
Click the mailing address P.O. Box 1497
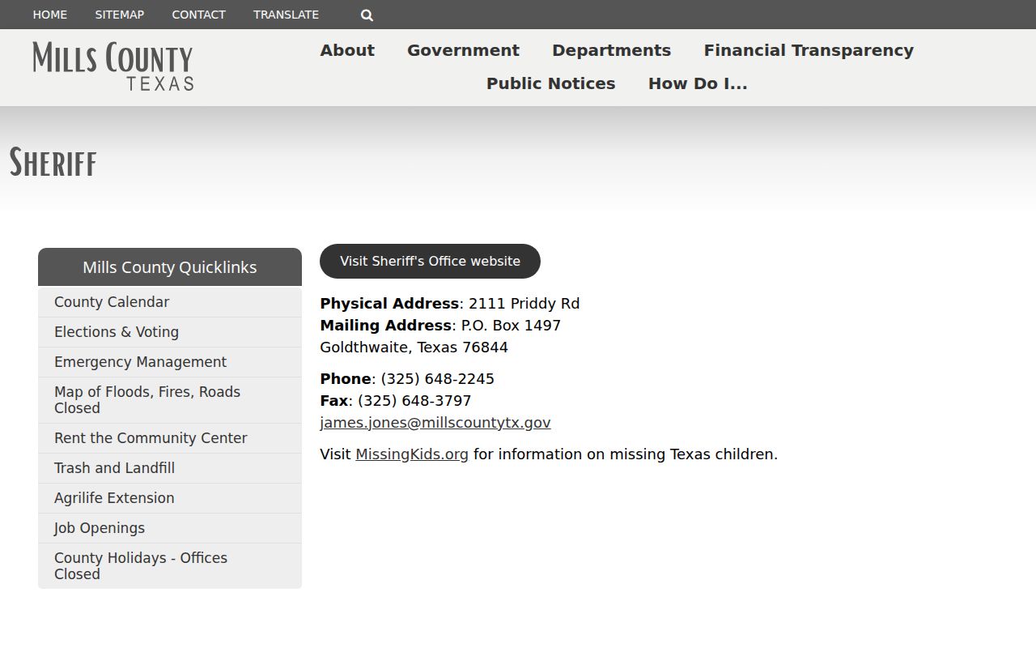511,325
